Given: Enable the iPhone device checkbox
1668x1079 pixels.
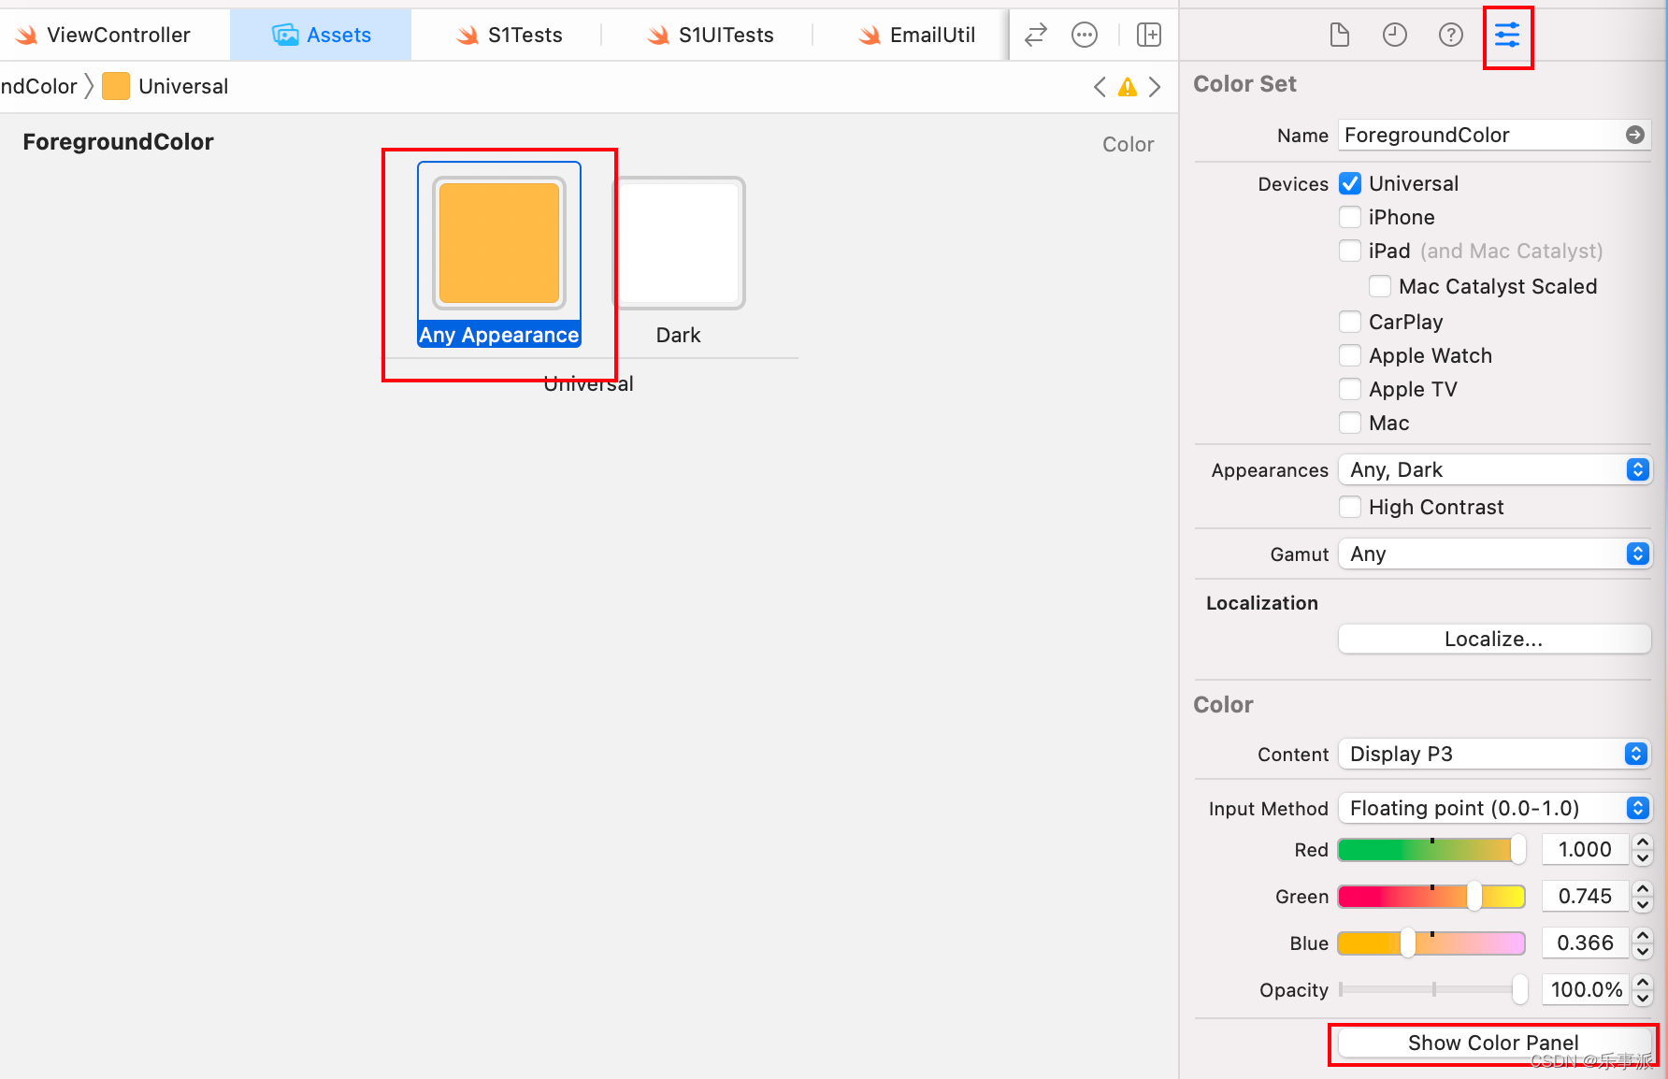Looking at the screenshot, I should [x=1350, y=217].
